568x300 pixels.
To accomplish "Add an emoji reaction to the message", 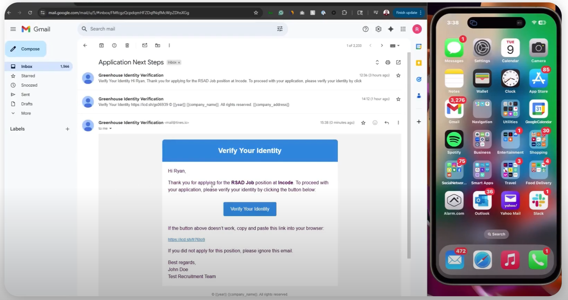I will [375, 123].
